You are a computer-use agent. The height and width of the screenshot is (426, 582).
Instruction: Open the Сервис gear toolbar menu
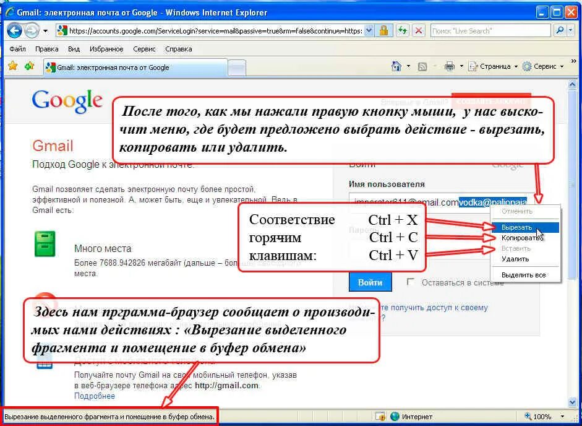point(543,66)
